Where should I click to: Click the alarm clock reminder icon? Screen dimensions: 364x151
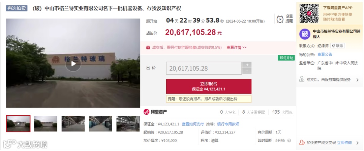(280, 19)
